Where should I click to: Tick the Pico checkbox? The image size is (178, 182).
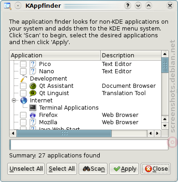tap(23, 64)
